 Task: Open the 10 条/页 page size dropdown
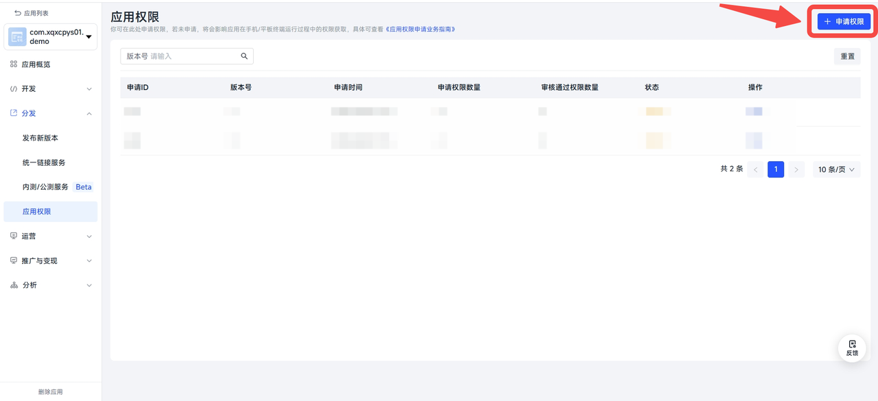pos(836,169)
